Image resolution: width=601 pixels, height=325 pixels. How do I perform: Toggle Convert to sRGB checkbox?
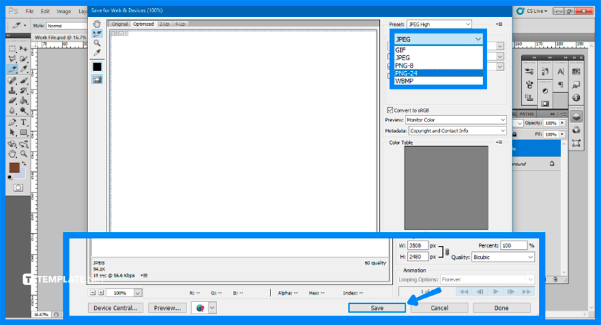click(390, 110)
